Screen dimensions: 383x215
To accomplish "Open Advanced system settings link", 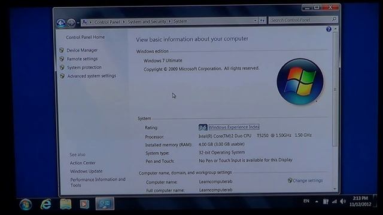I will 92,76.
